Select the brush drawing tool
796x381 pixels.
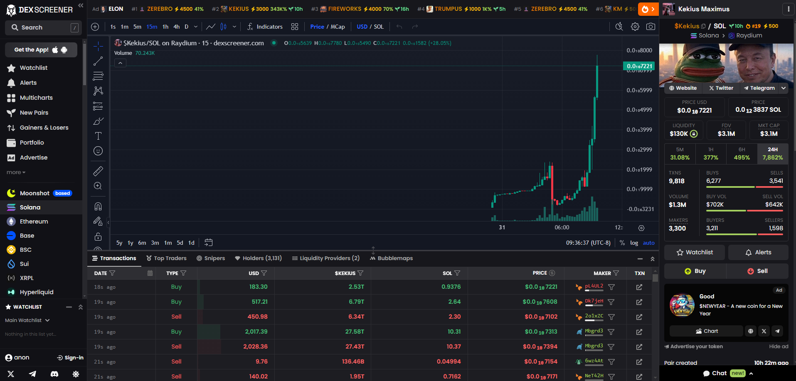click(98, 121)
